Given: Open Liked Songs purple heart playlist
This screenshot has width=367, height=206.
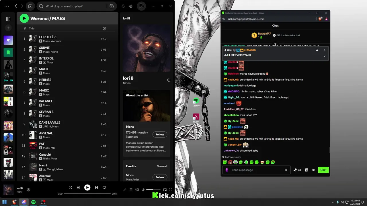Looking at the screenshot, I should (x=8, y=40).
